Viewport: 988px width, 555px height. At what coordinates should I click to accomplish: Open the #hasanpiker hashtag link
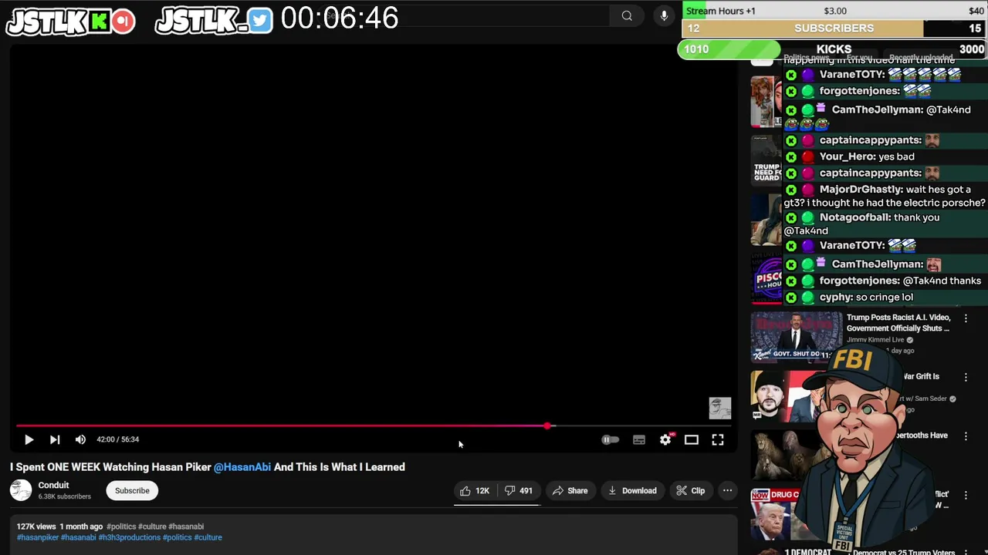[38, 537]
